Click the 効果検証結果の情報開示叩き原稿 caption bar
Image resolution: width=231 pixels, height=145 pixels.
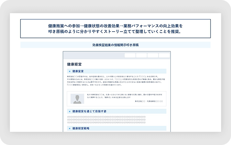pos(115,45)
